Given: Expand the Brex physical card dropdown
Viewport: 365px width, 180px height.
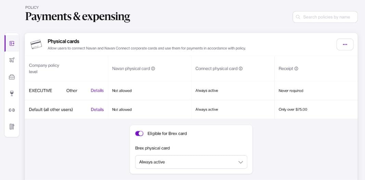Looking at the screenshot, I should coord(191,162).
